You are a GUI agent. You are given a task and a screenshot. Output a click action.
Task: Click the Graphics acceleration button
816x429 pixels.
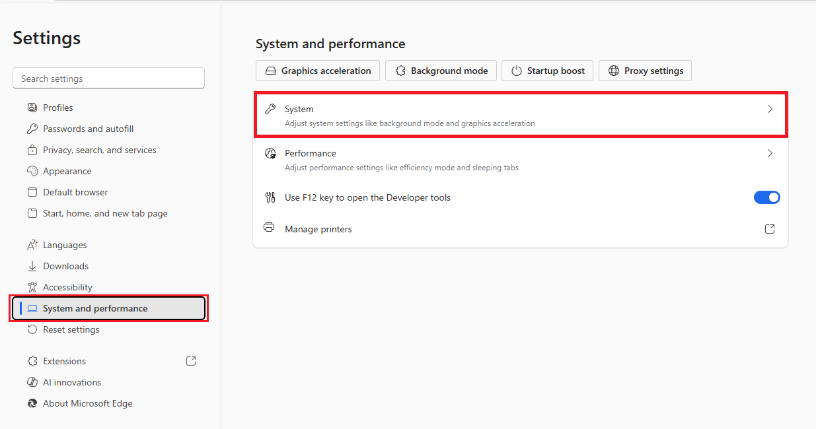tap(318, 71)
